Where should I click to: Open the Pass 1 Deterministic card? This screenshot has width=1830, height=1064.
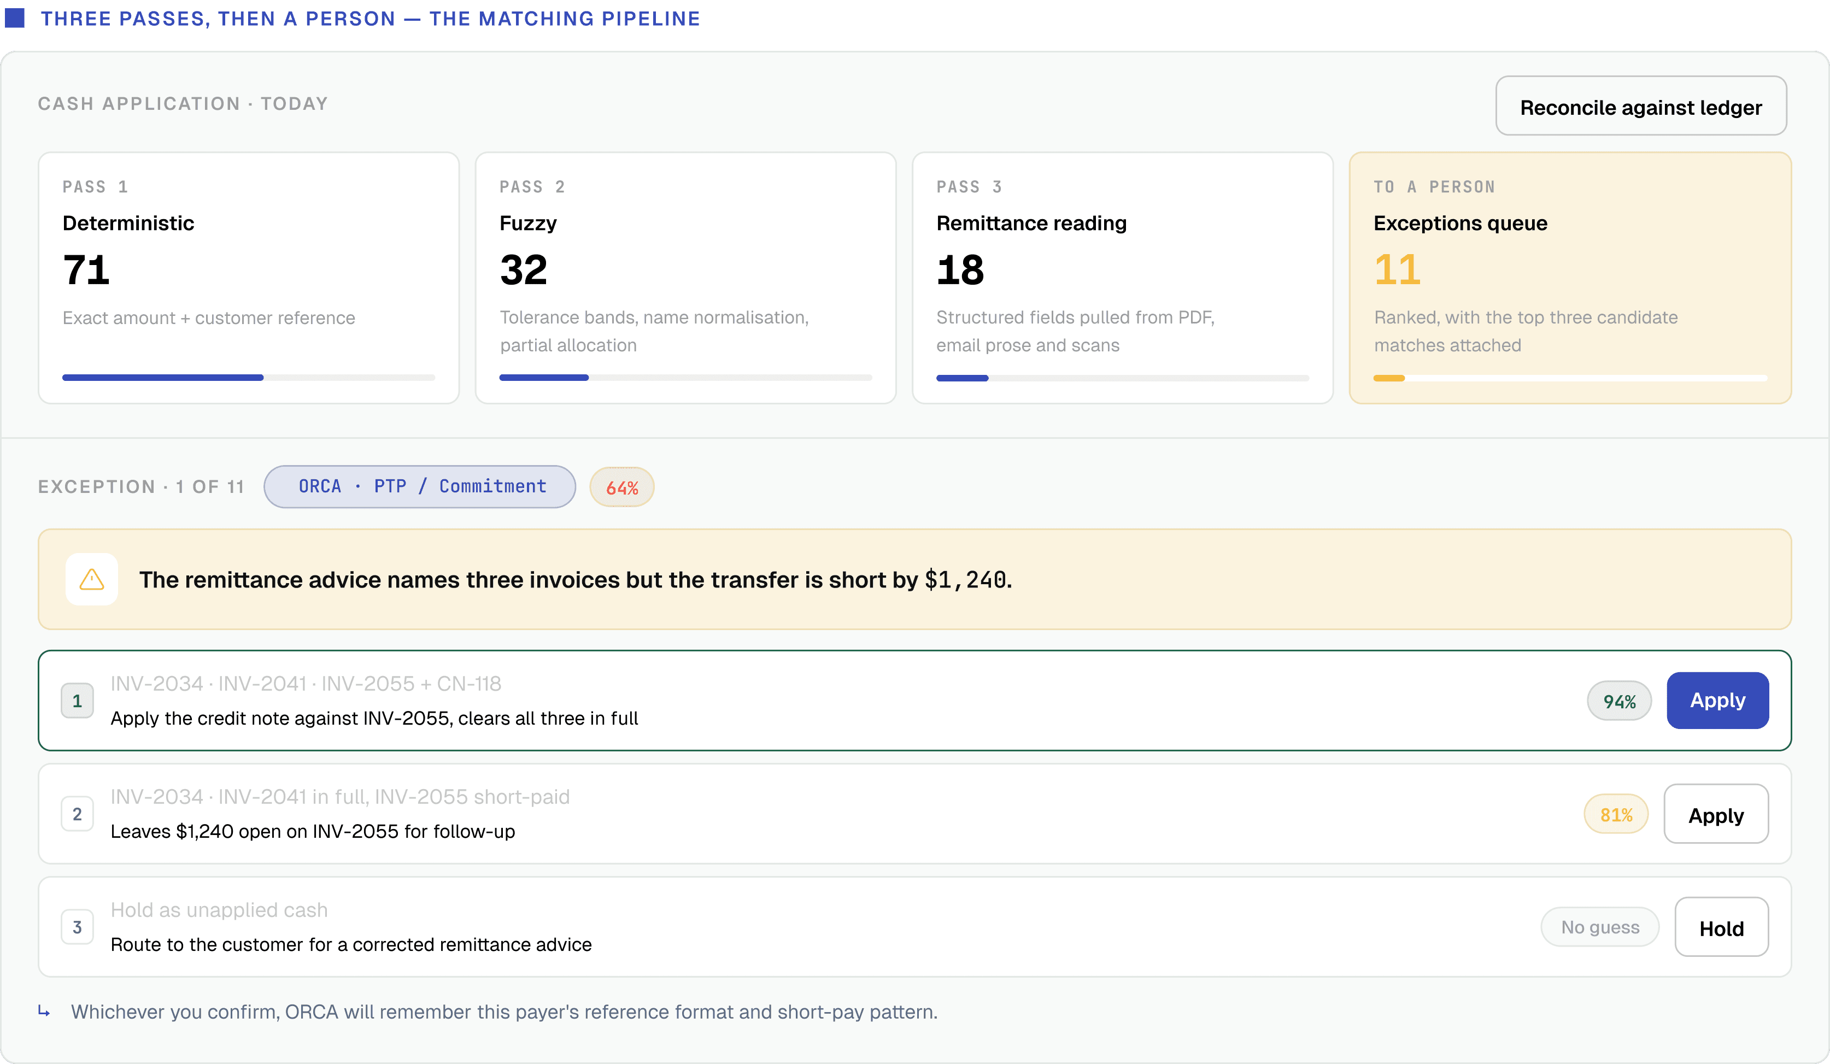(249, 278)
